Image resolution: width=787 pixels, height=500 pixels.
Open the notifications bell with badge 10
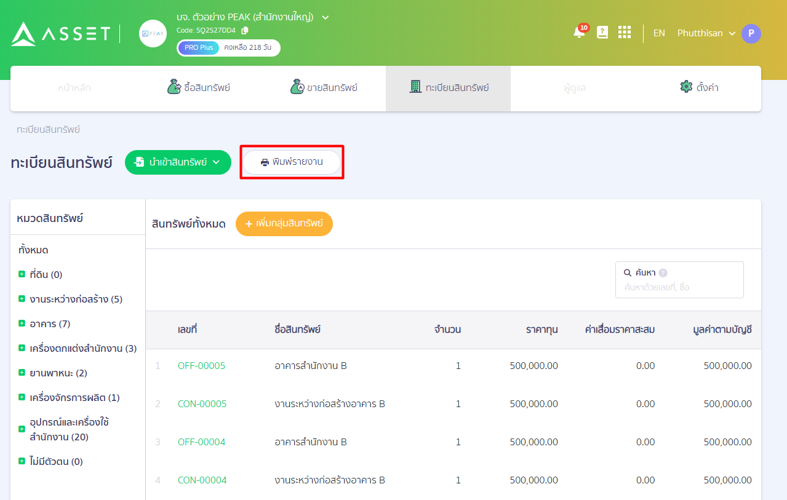(580, 32)
